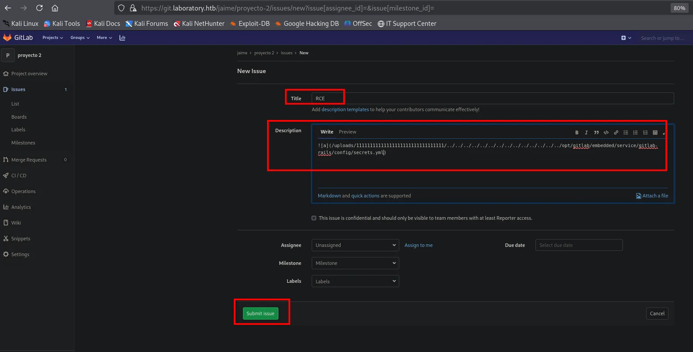Add a numbered list in description
The image size is (693, 352).
(635, 133)
